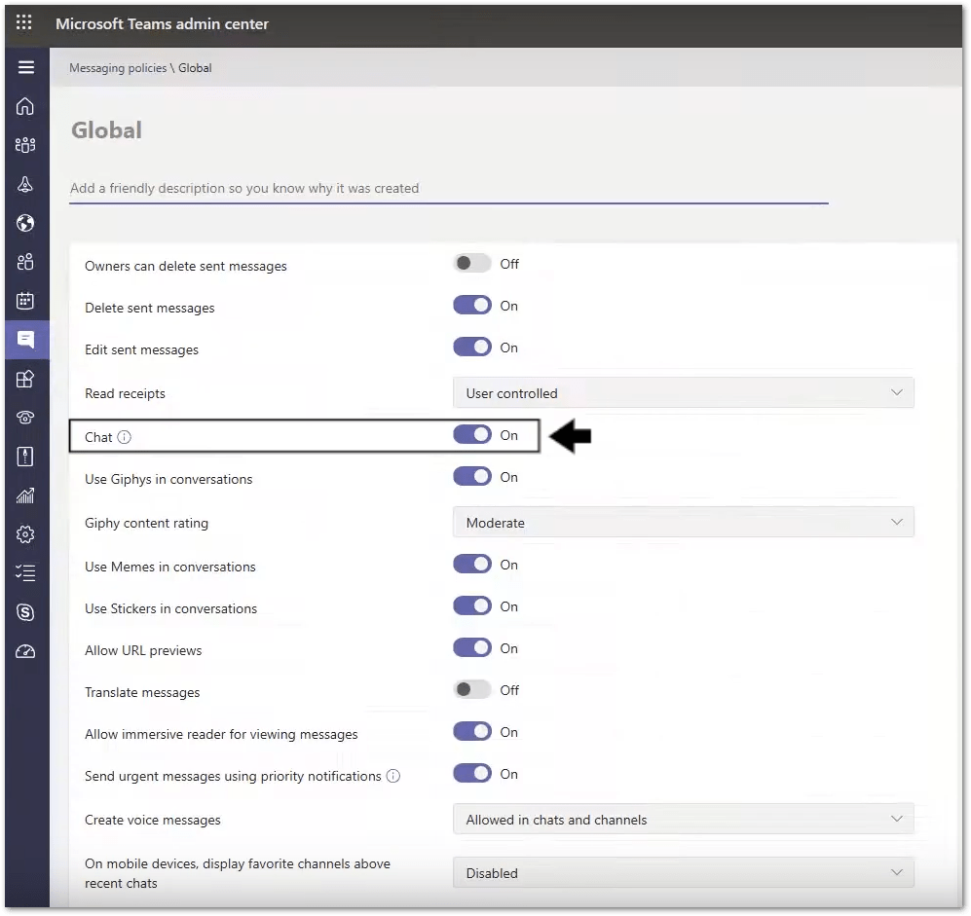Click the policy description input field
Screen dimensions: 971x916
448,188
